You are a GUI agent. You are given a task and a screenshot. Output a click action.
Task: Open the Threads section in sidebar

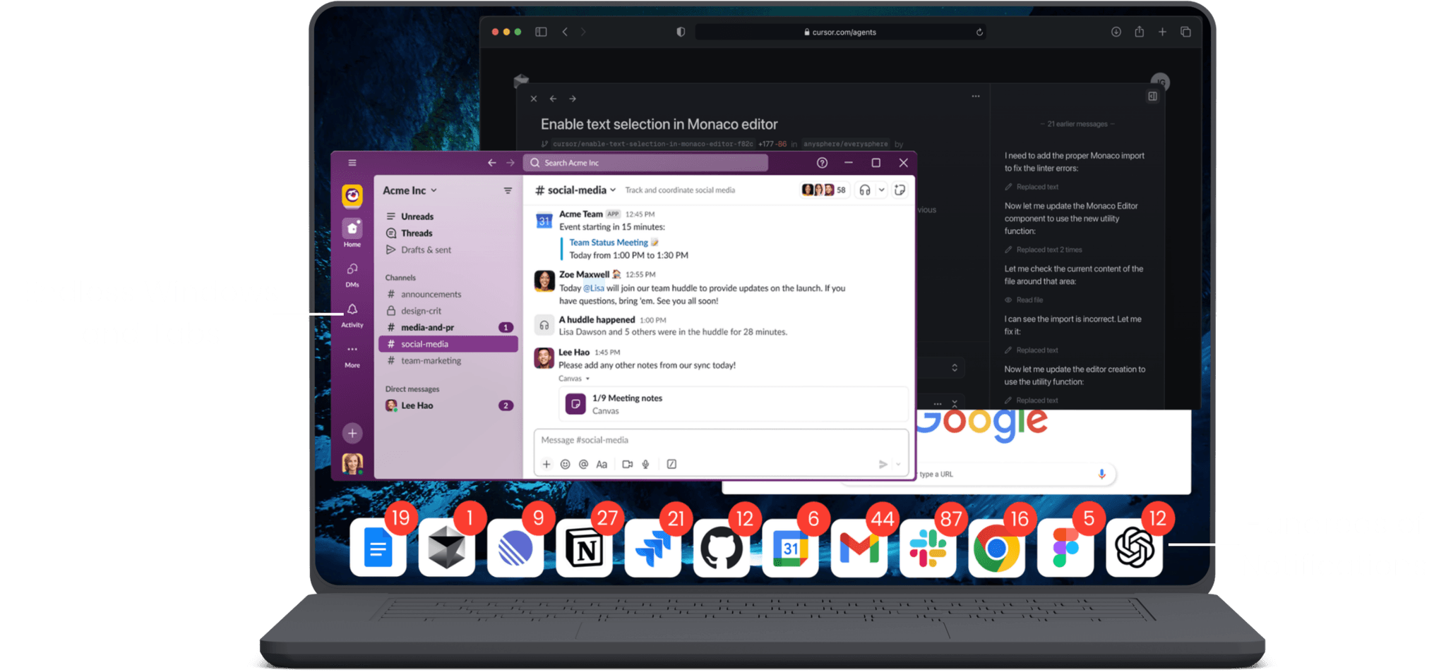pyautogui.click(x=417, y=233)
